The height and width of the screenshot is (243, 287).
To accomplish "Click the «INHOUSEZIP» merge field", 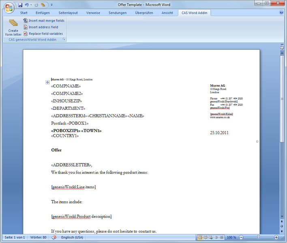I will [x=66, y=101].
